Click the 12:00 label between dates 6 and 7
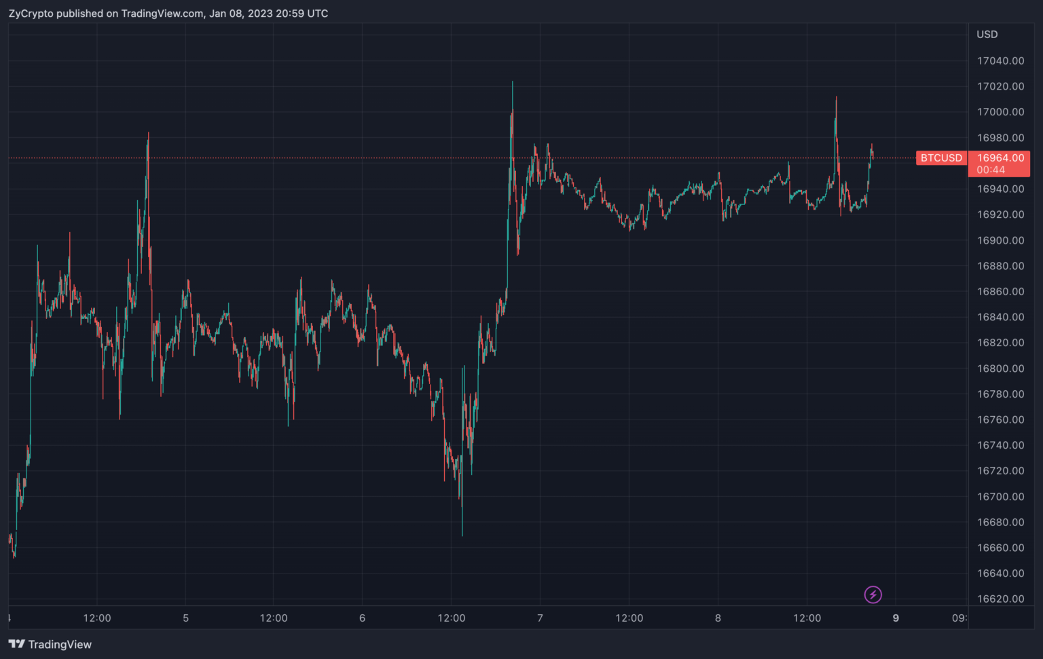 tap(452, 618)
